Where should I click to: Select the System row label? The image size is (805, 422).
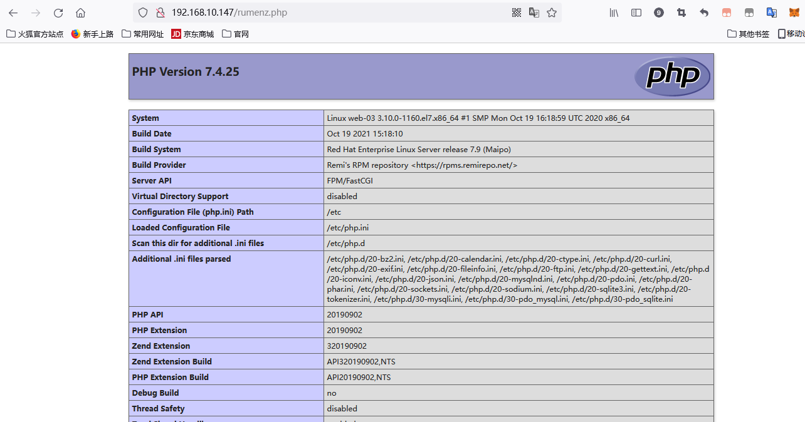point(145,118)
